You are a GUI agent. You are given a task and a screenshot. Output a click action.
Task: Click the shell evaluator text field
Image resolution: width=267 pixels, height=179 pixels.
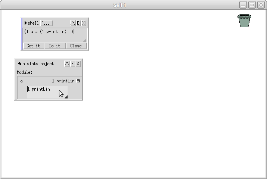click(x=55, y=35)
